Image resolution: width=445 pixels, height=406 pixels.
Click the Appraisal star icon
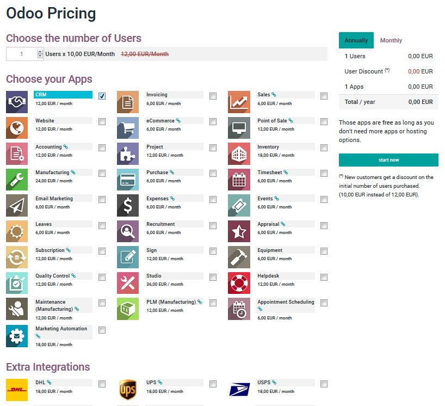[239, 231]
